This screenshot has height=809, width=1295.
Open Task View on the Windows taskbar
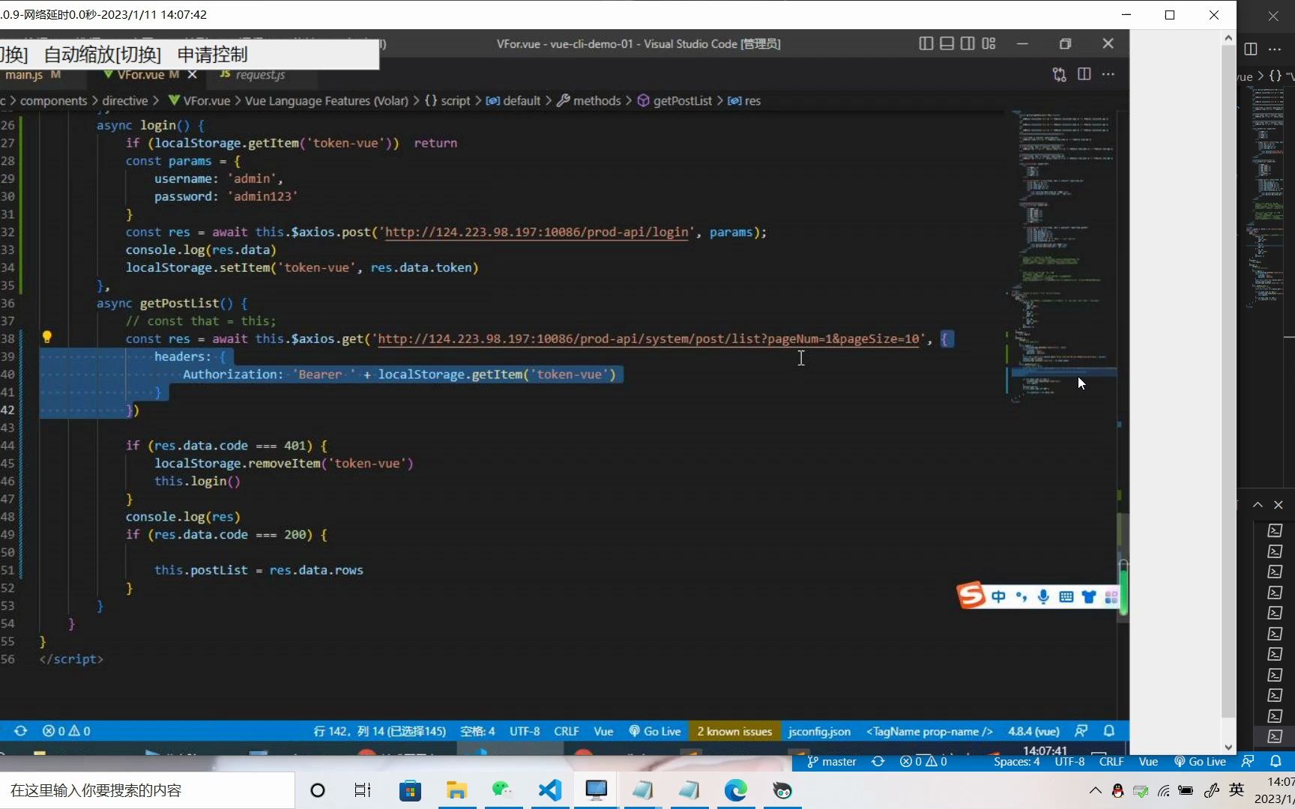pos(363,790)
